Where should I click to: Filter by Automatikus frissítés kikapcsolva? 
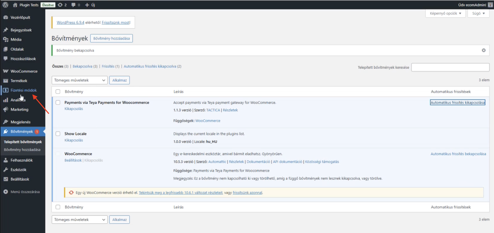click(x=150, y=66)
